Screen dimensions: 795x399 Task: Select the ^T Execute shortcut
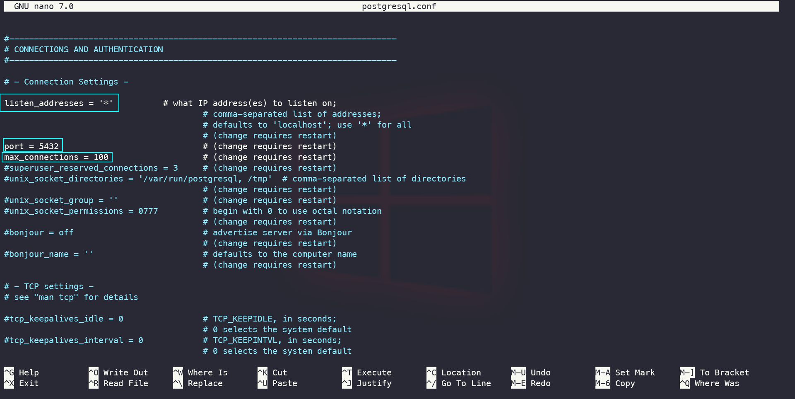pyautogui.click(x=367, y=372)
